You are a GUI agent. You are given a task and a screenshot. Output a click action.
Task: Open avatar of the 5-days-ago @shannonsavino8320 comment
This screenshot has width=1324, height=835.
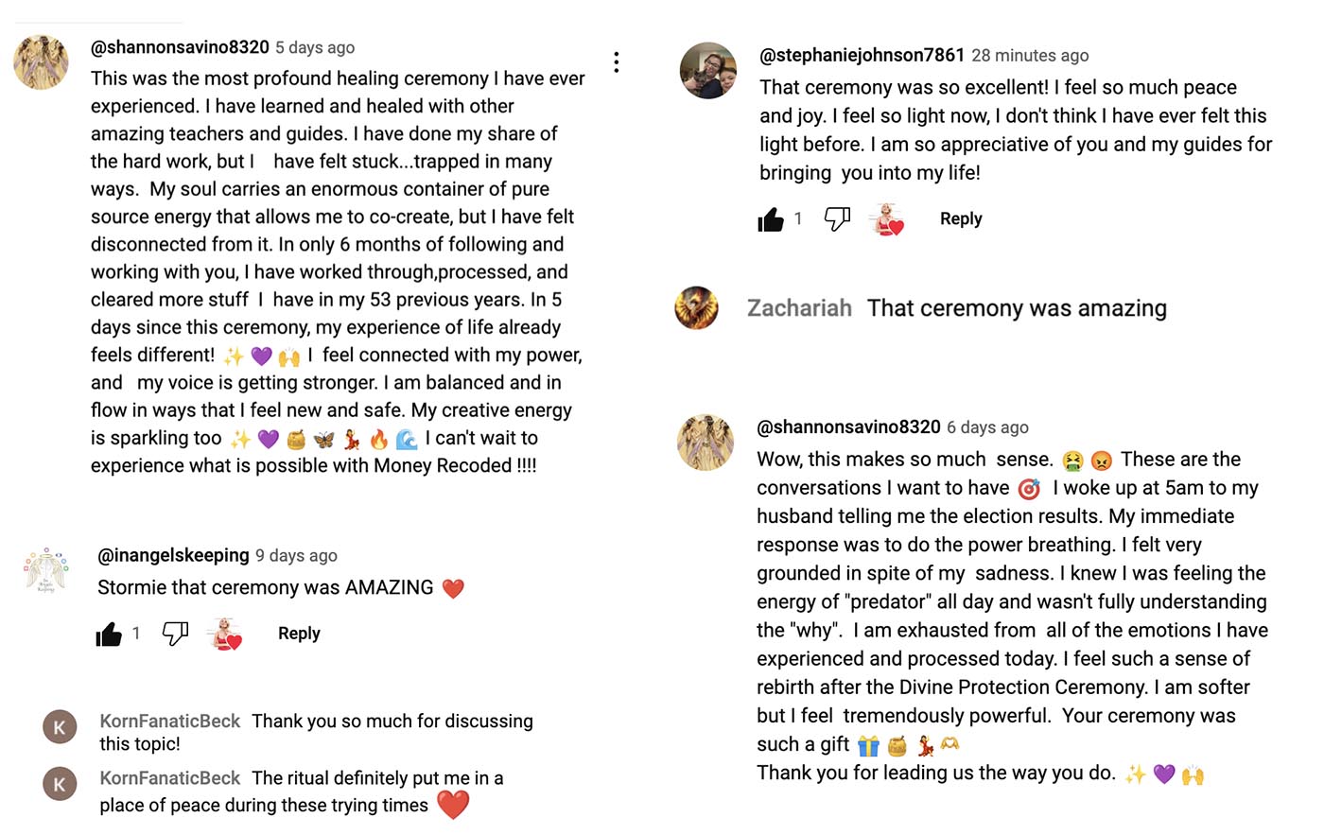[41, 62]
